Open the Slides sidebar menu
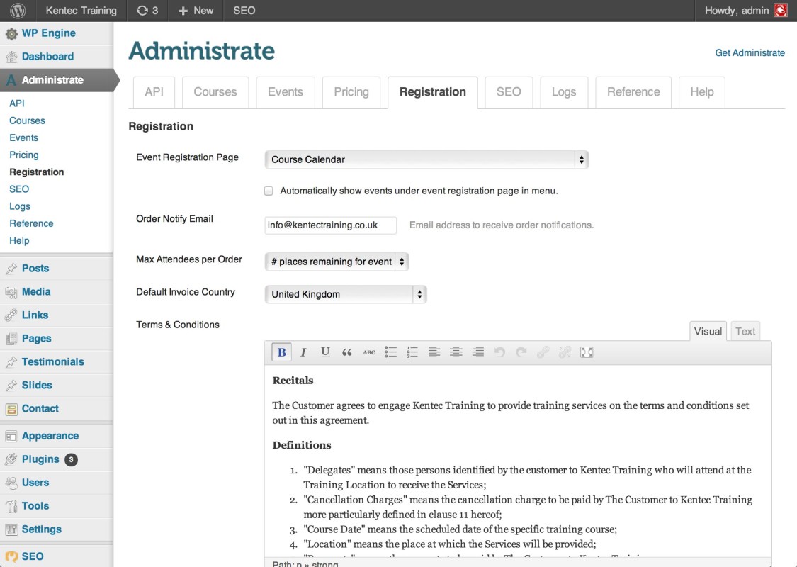Image resolution: width=797 pixels, height=567 pixels. click(x=37, y=386)
